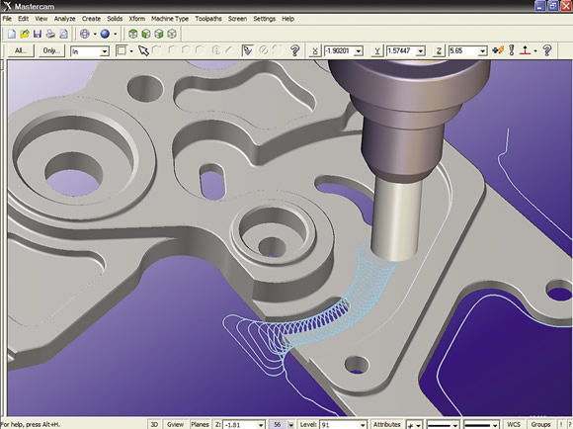The image size is (573, 429).
Task: Select the first green cube view icon
Action: click(x=133, y=34)
